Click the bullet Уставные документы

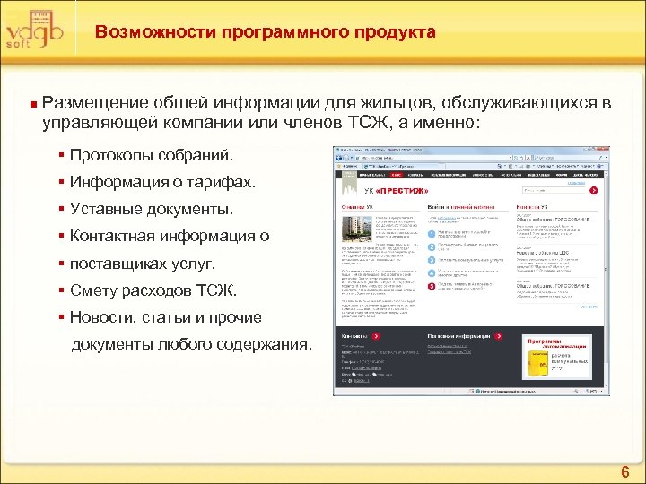click(x=152, y=209)
